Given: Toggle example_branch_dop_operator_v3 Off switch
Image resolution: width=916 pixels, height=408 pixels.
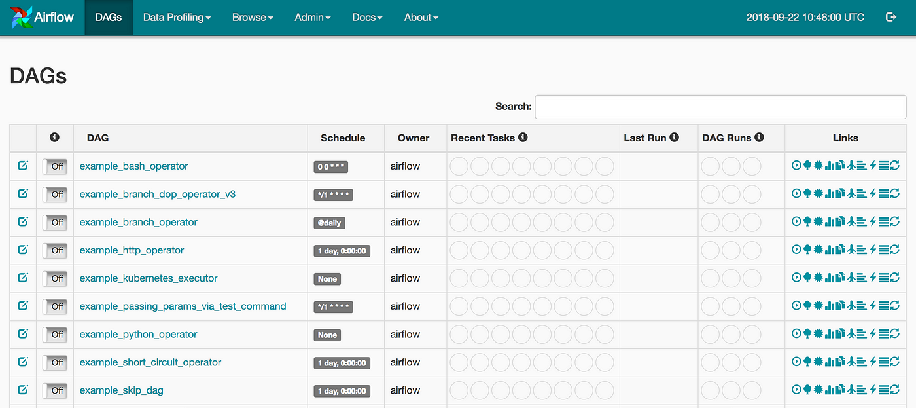Looking at the screenshot, I should pyautogui.click(x=55, y=195).
